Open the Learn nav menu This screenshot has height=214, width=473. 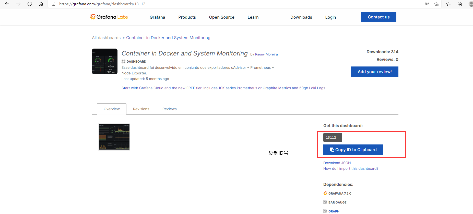tap(253, 17)
